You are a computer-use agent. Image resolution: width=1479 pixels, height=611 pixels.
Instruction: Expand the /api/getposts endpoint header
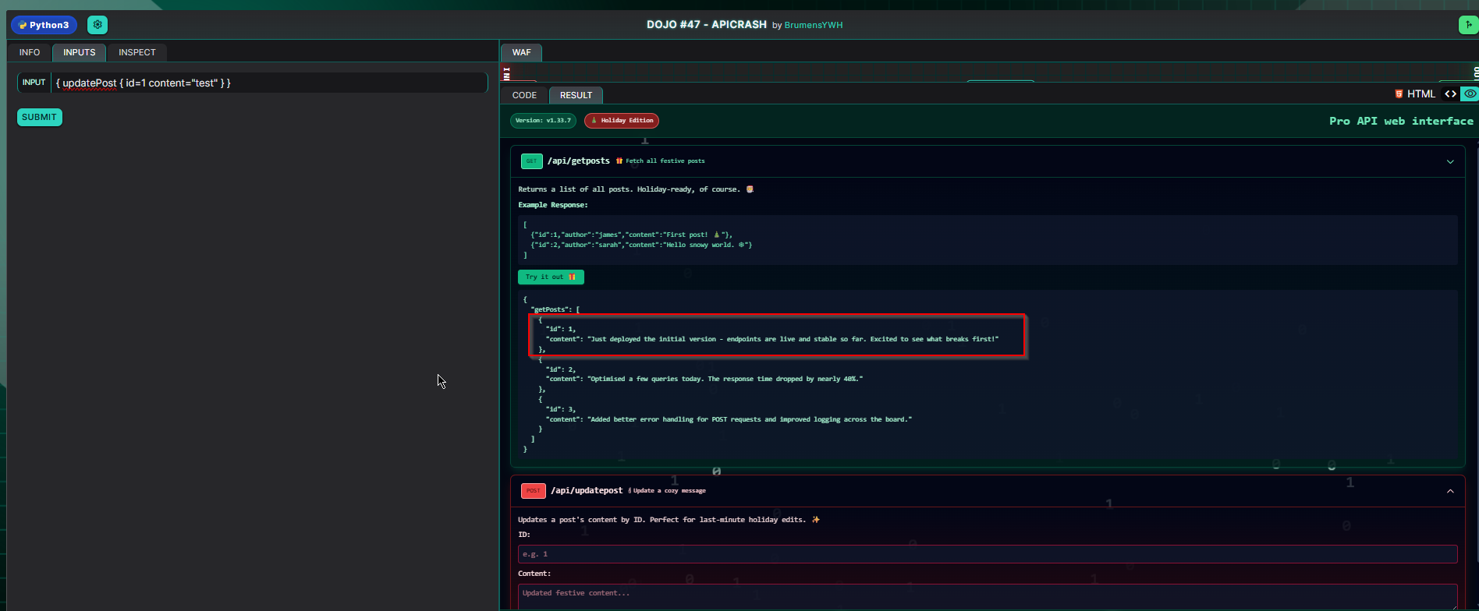[578, 161]
